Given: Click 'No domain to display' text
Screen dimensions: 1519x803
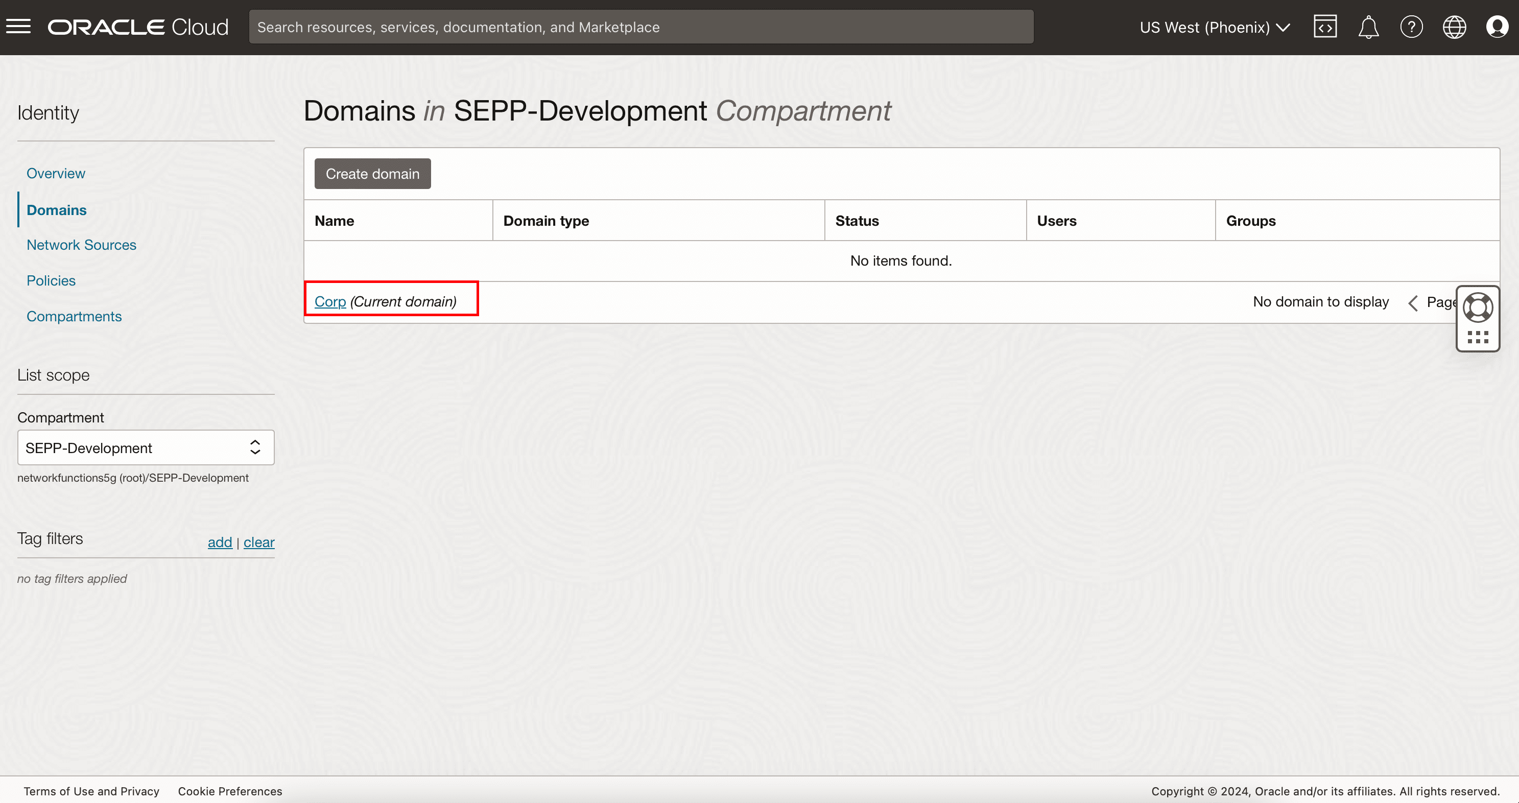Looking at the screenshot, I should pyautogui.click(x=1320, y=302).
